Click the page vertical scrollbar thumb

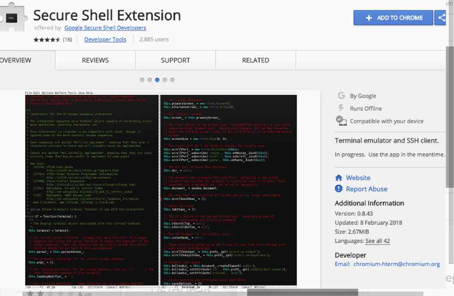click(x=450, y=117)
